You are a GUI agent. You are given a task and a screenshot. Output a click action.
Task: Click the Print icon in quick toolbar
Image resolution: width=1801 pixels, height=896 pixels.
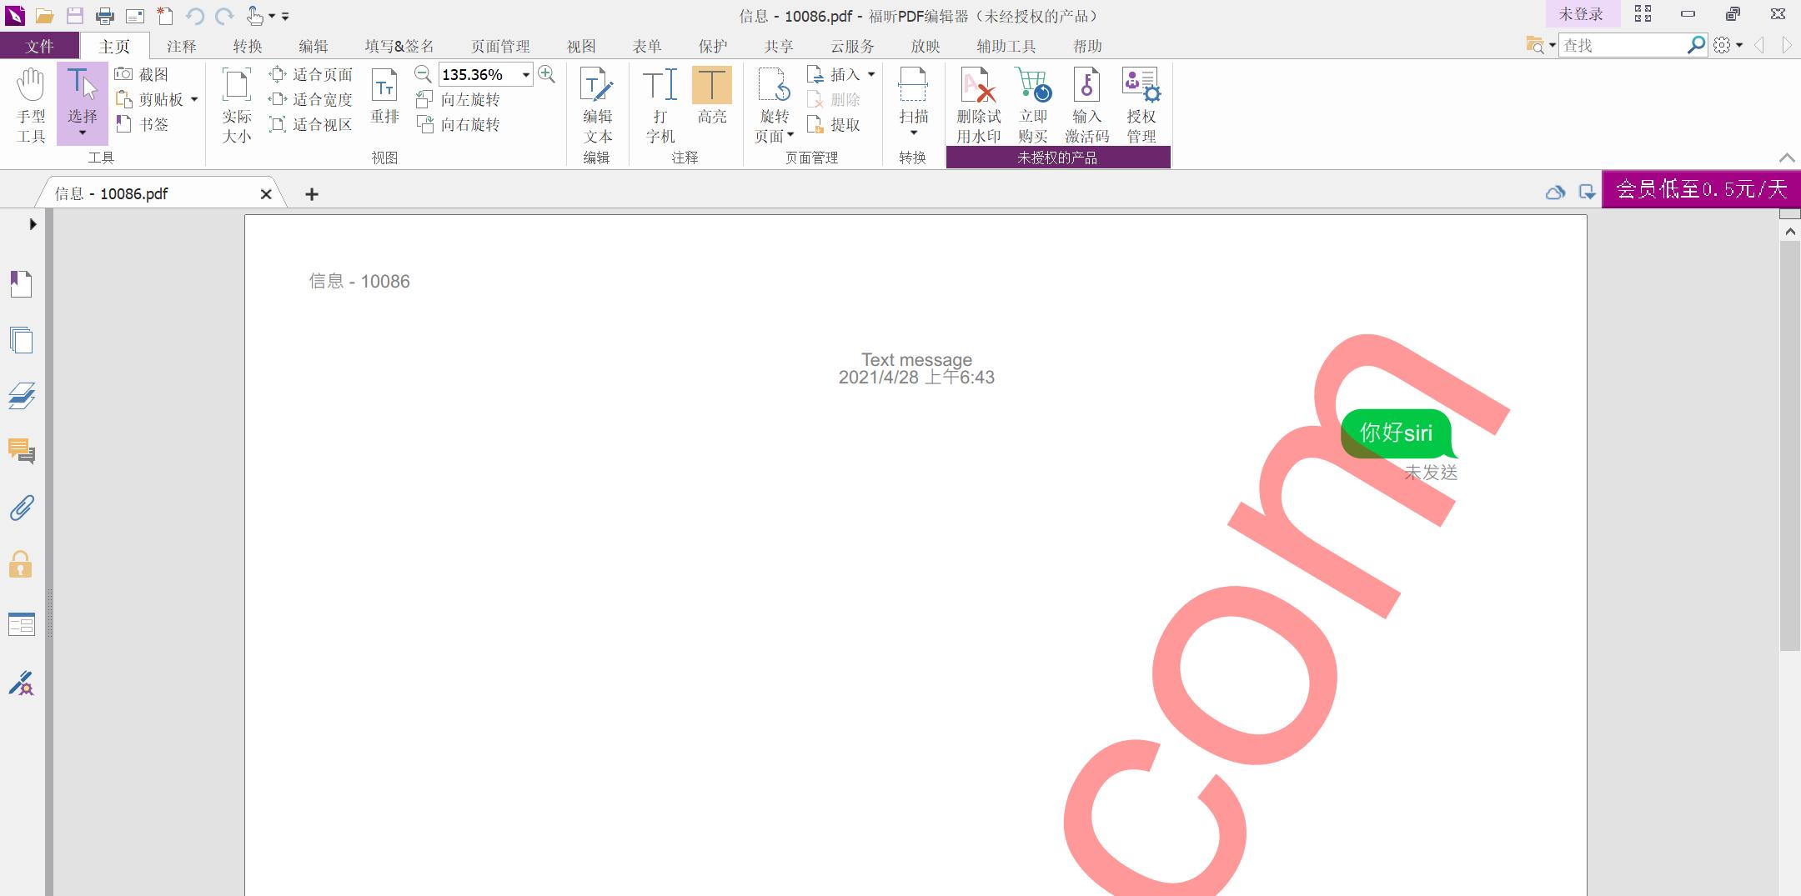point(105,15)
